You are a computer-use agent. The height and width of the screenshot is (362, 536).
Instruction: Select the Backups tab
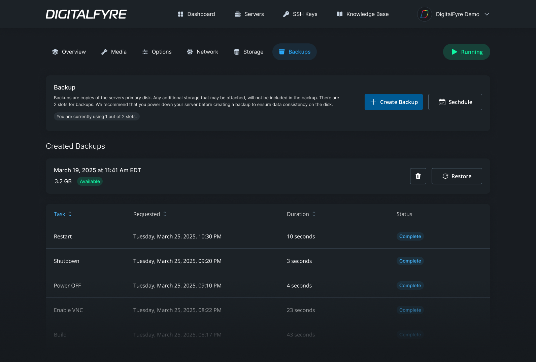295,52
